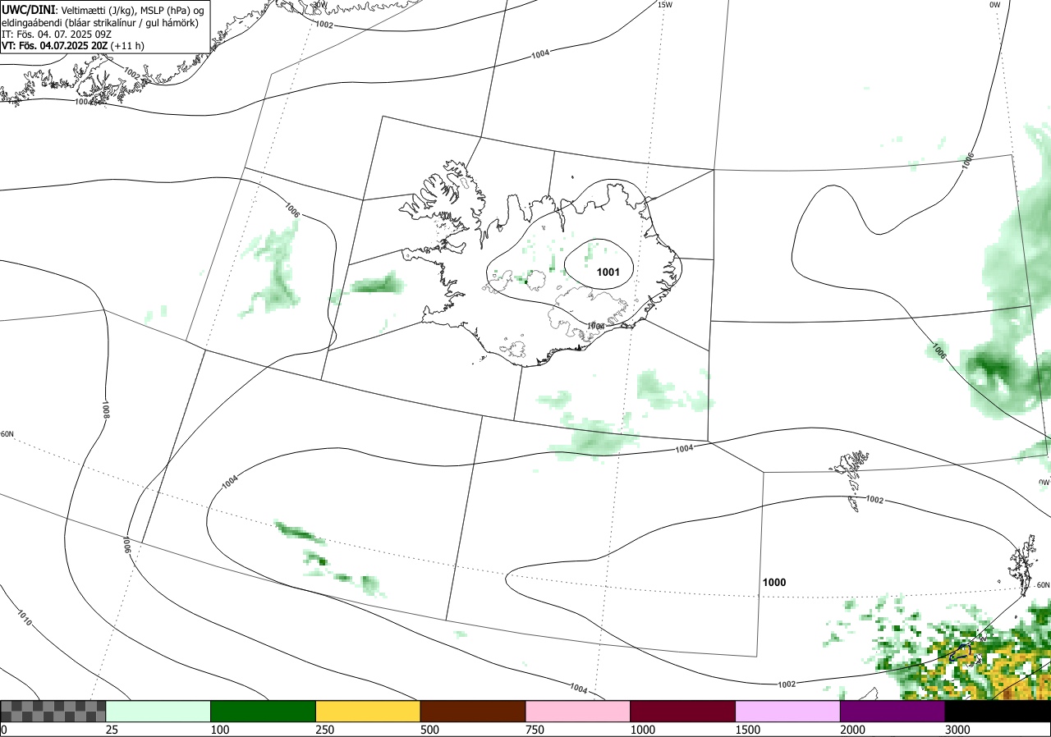Screen dimensions: 1051x737
Task: Select the black above-3000 legend swatch
Action: pyautogui.click(x=998, y=711)
